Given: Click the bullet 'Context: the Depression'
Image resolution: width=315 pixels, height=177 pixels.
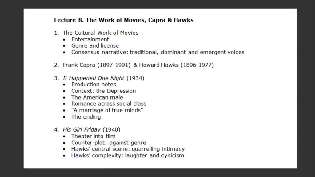Looking at the screenshot, I should (103, 91).
